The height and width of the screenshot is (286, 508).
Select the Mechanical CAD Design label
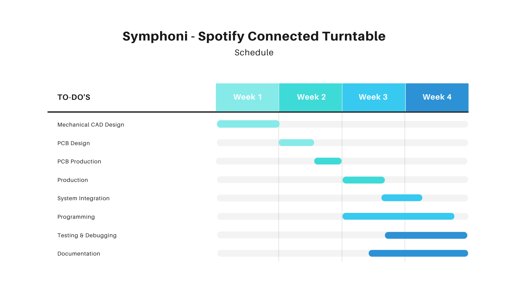pos(91,125)
